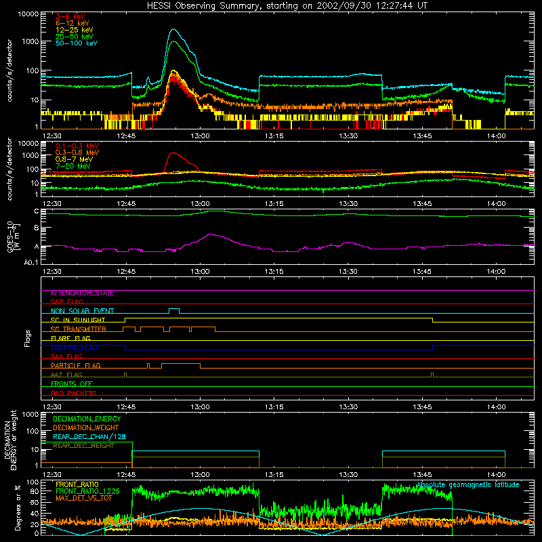Select the orange 6-12 keV legend label
Screen dimensions: 542x542
72,23
